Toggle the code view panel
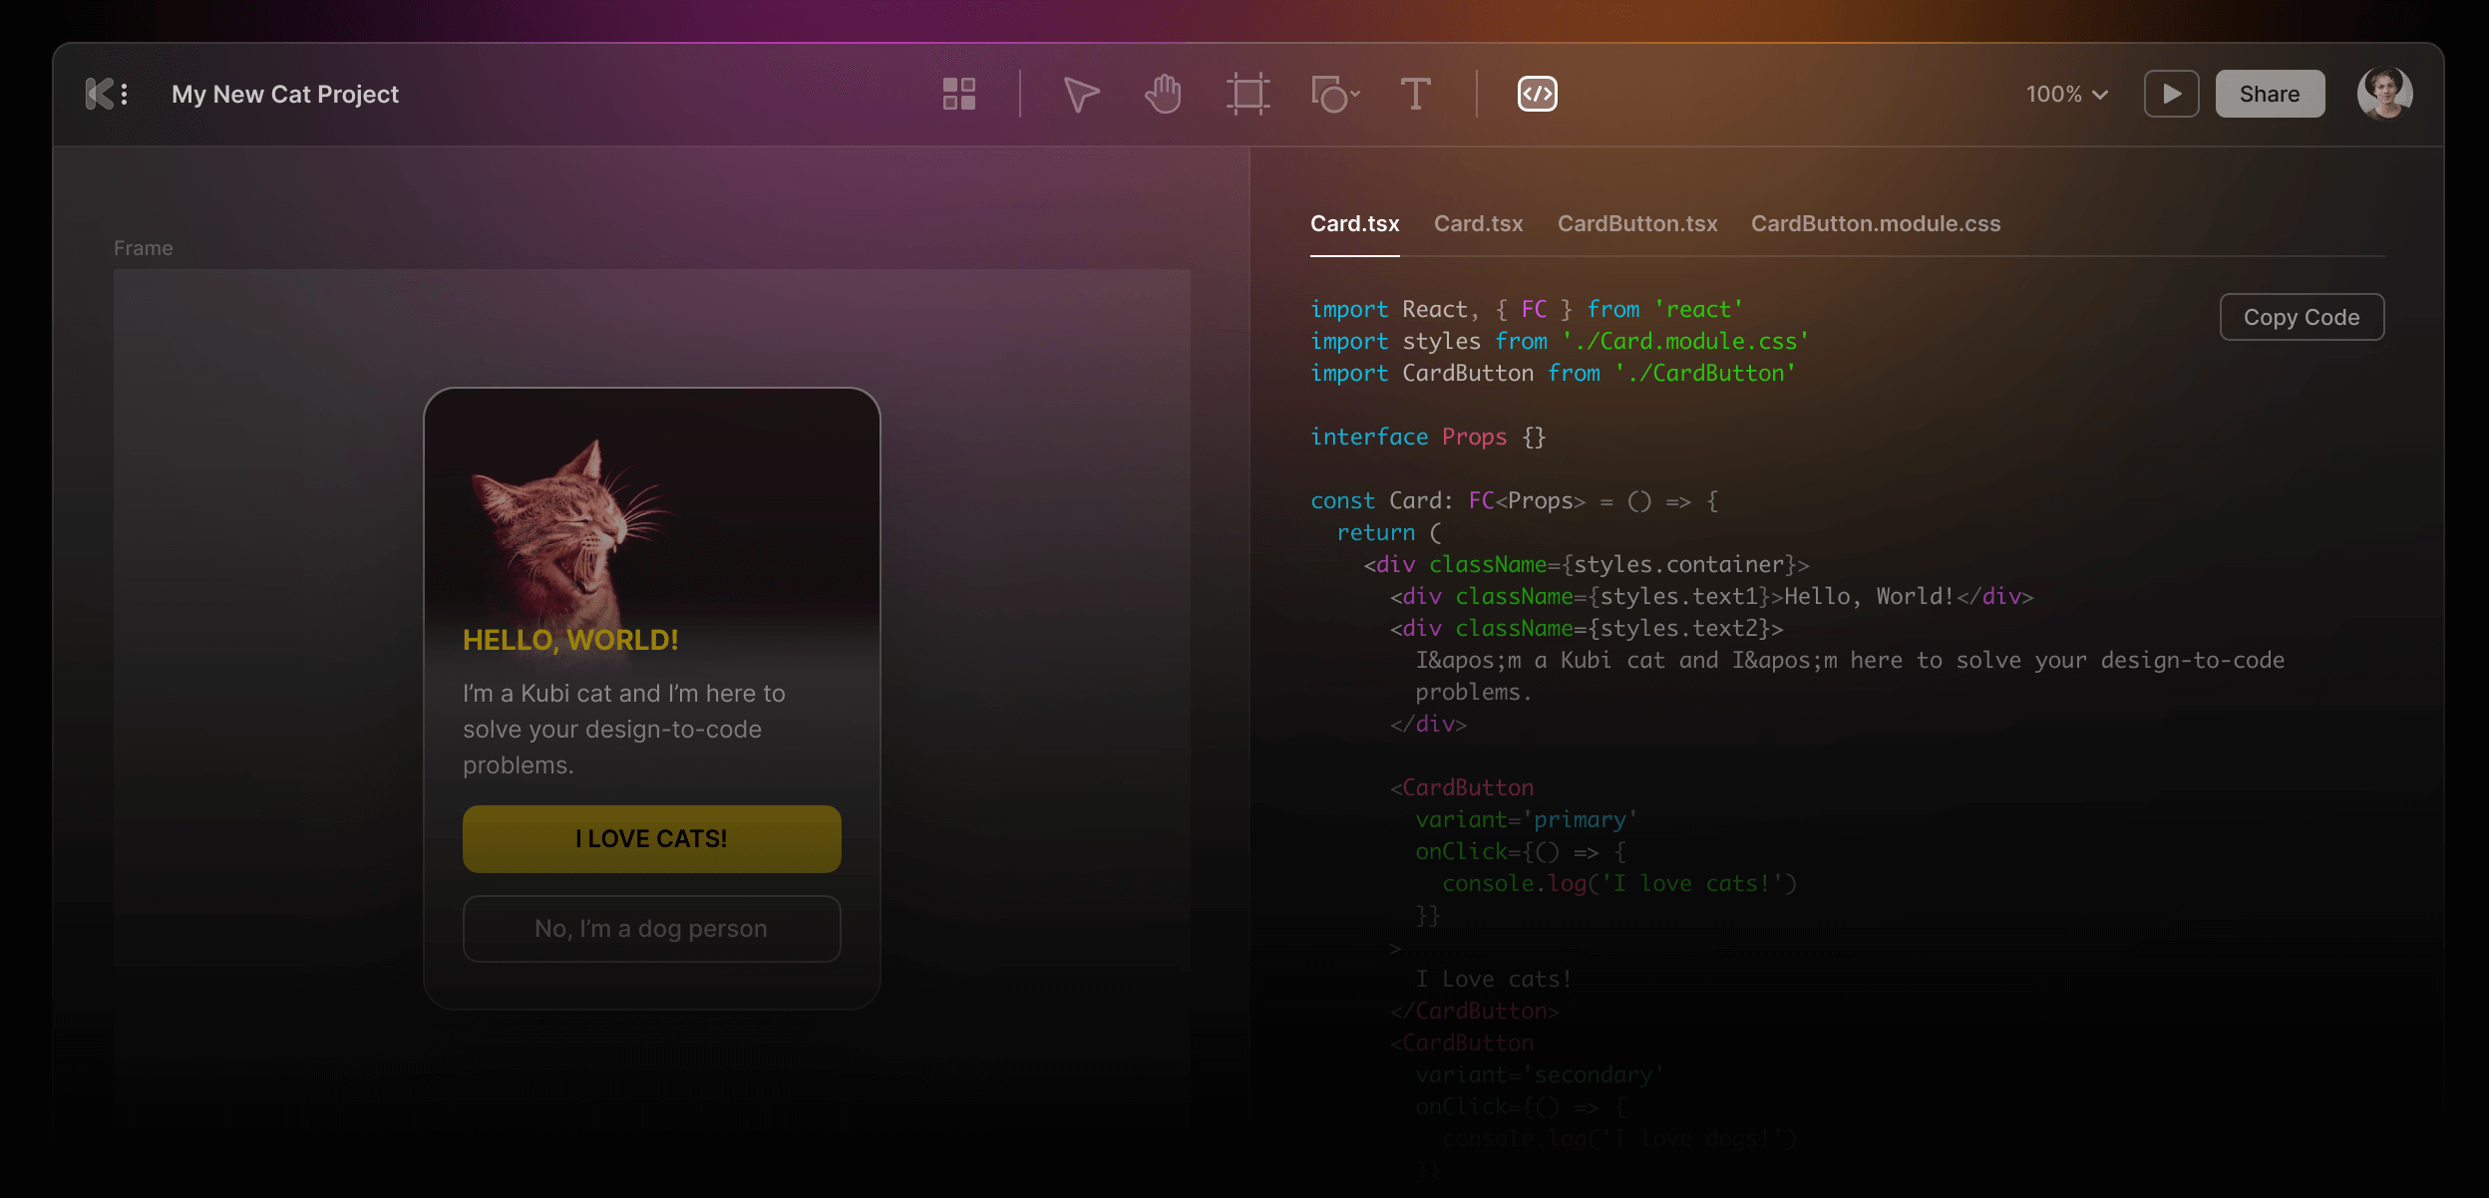 point(1537,94)
